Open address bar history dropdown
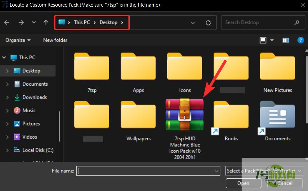The height and width of the screenshot is (191, 308). (x=193, y=23)
